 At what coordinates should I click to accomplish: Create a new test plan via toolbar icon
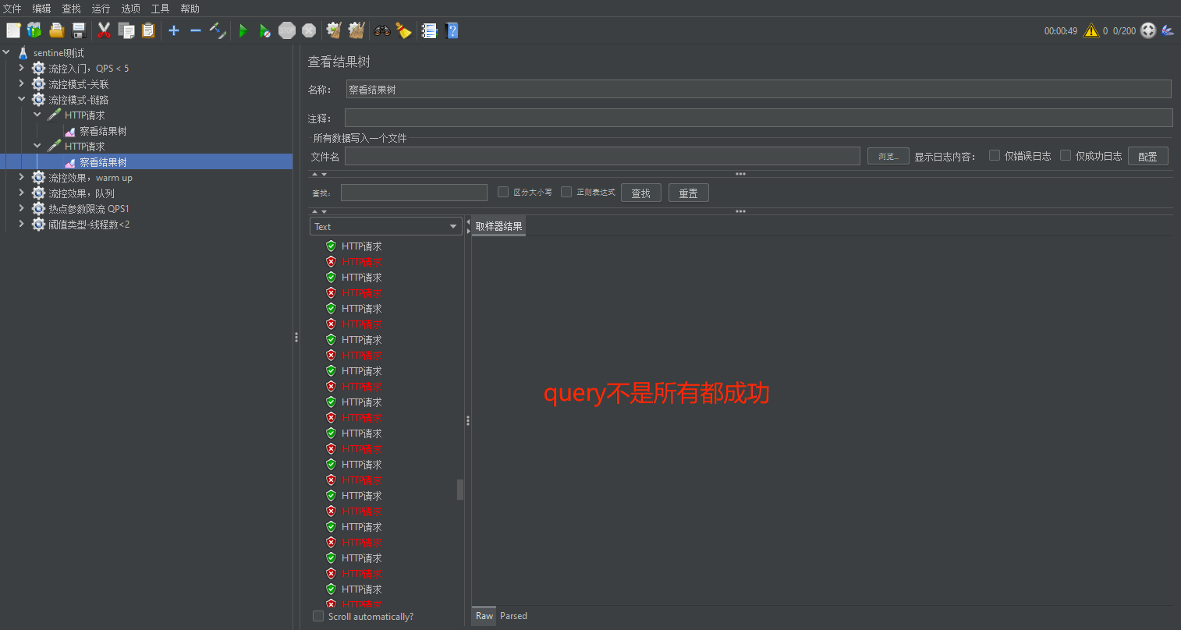(13, 30)
